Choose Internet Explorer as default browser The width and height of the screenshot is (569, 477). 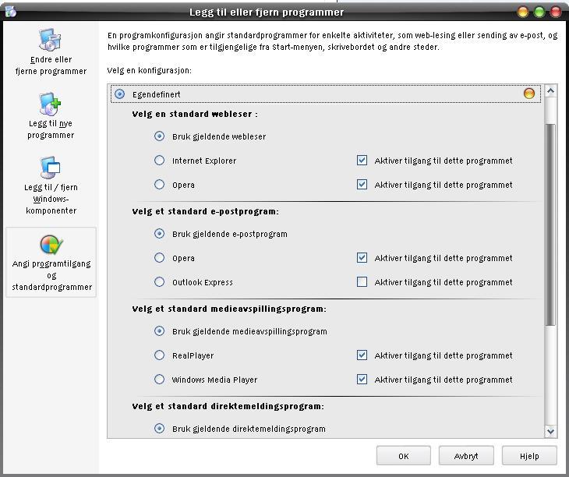[x=160, y=161]
